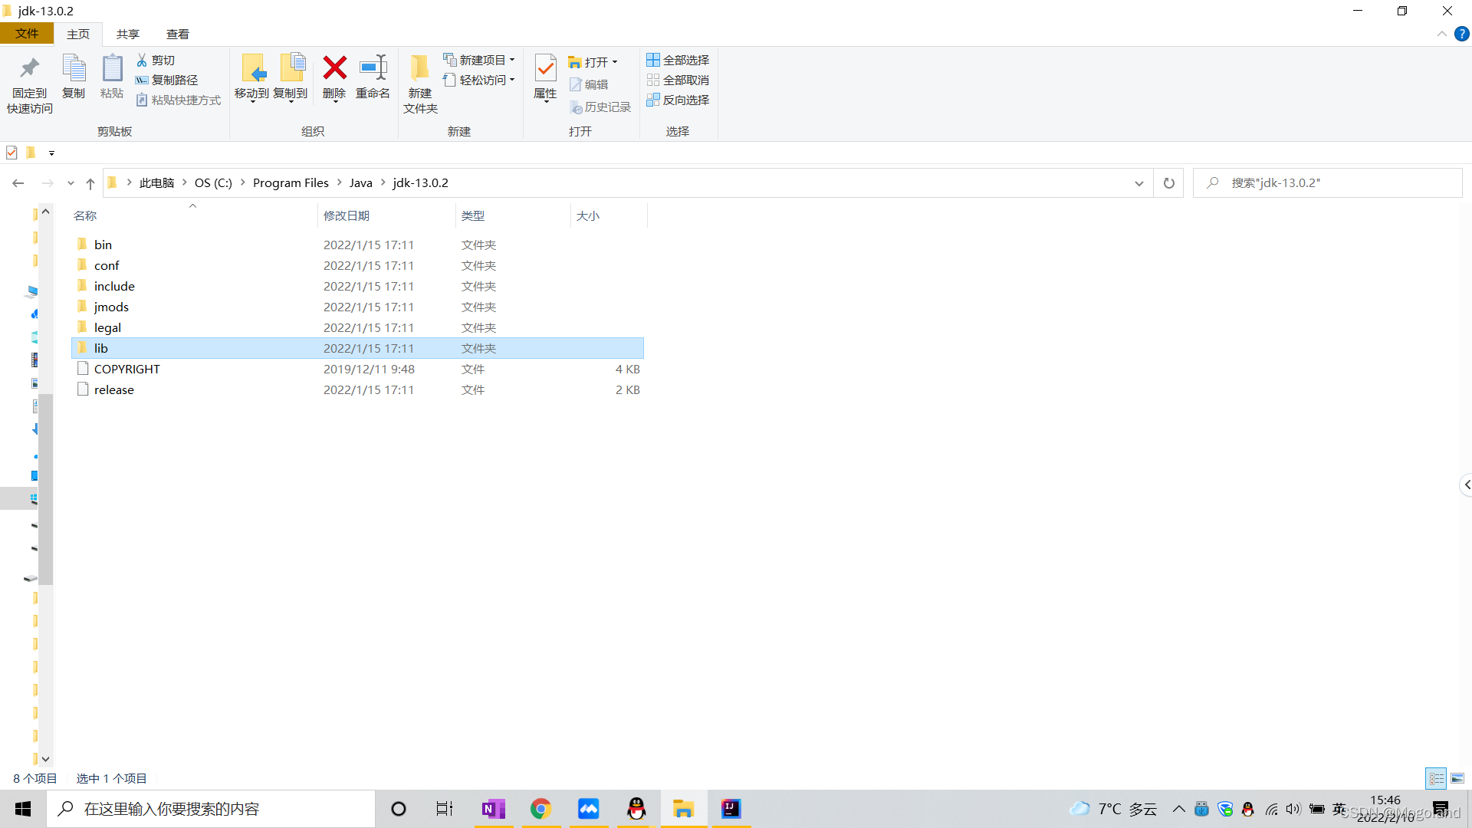
Task: Click Select None option in ribbon
Action: click(678, 80)
